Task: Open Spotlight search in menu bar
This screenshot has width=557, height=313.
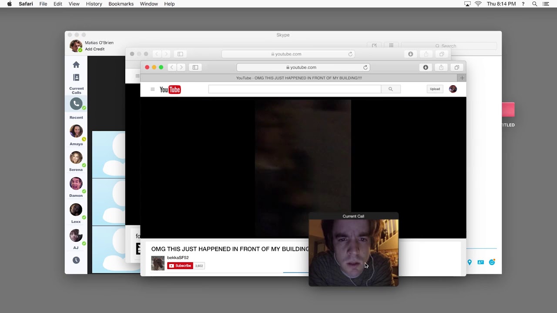Action: [535, 4]
